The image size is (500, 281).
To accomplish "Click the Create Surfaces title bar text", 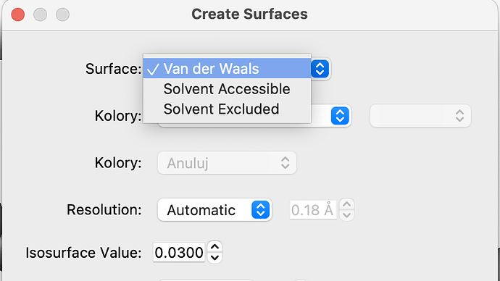I will point(249,14).
